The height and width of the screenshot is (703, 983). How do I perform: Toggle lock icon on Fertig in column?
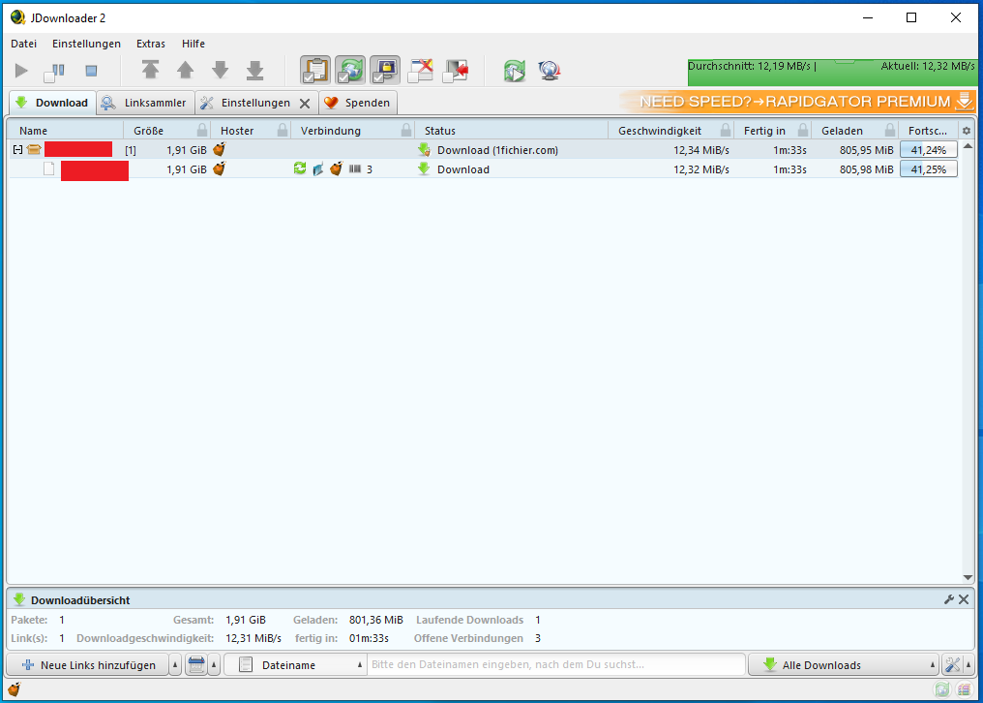pyautogui.click(x=803, y=130)
